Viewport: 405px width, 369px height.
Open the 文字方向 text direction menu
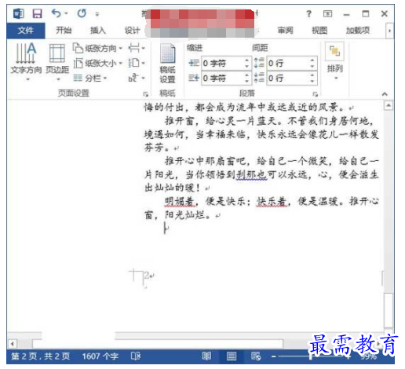coord(26,62)
